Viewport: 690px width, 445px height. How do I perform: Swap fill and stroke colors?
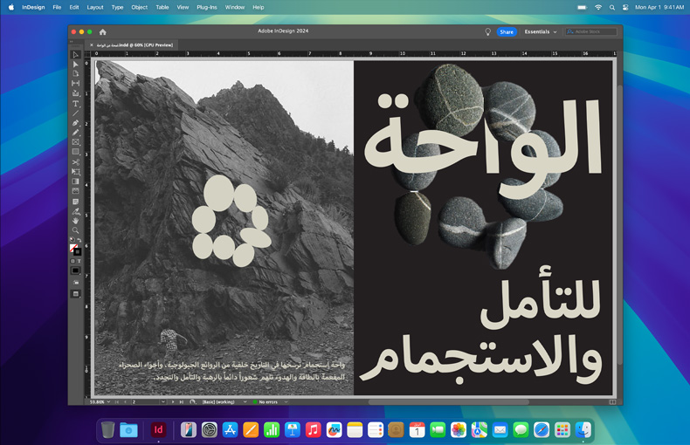79,241
